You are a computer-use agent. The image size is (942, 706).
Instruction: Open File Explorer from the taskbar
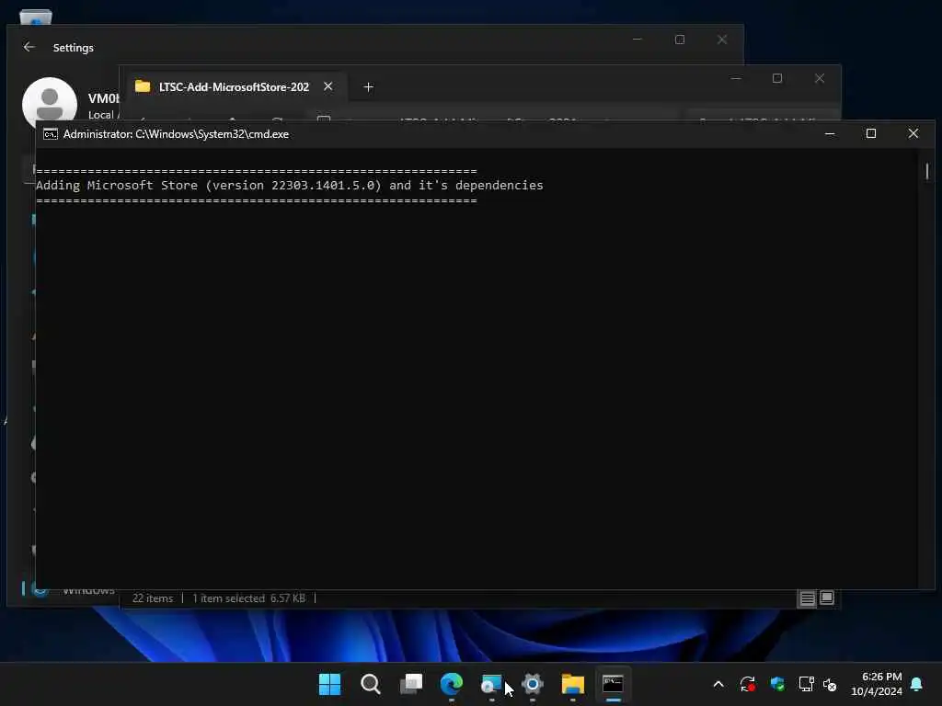click(x=572, y=684)
